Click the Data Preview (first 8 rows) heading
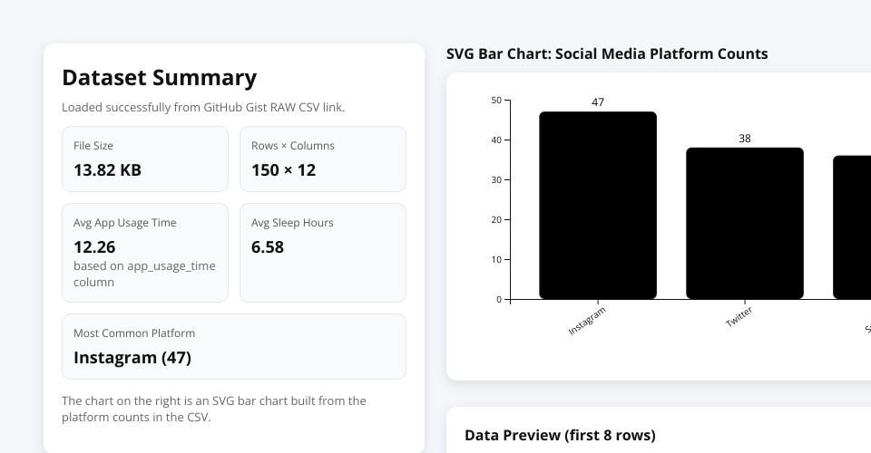871x453 pixels. [x=560, y=435]
